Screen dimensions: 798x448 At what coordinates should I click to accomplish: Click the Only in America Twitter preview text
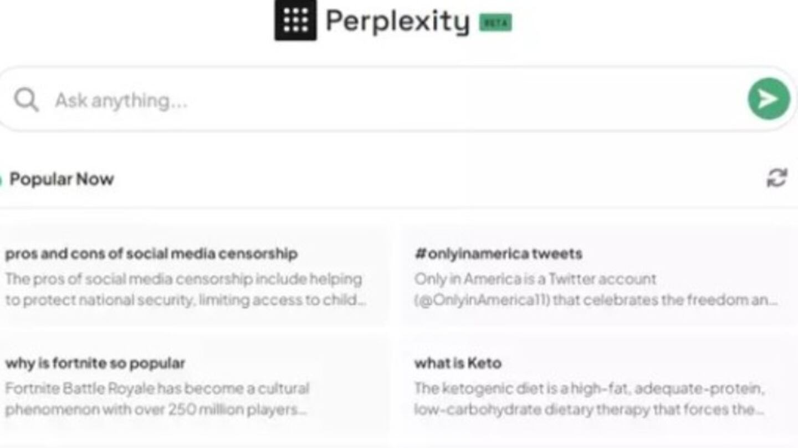596,289
